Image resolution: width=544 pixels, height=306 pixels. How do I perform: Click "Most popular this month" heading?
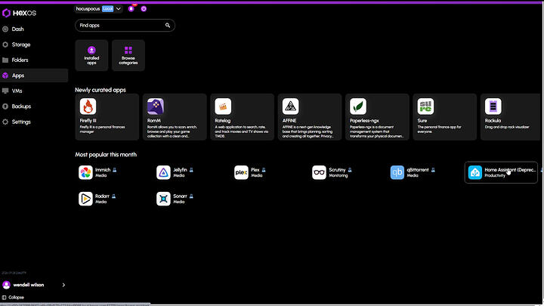[x=106, y=154]
